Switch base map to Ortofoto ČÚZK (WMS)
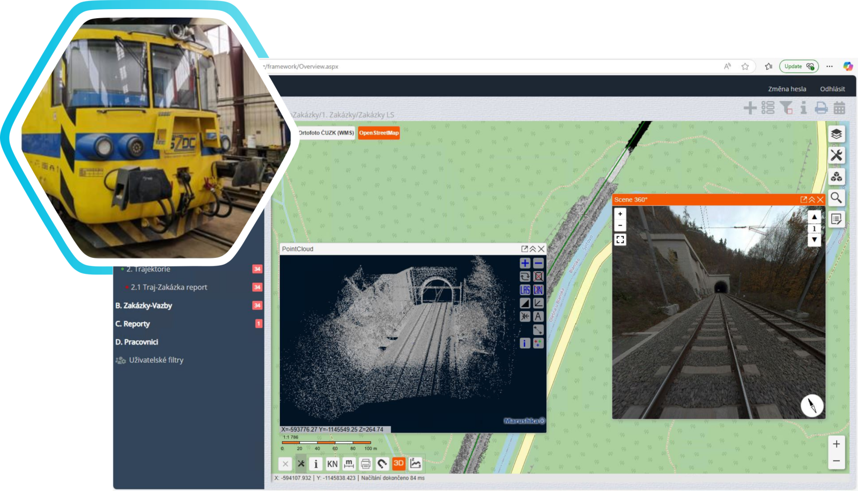Screen dimensions: 858x491 coord(326,133)
